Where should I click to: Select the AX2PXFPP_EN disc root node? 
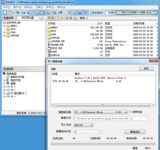(13, 23)
